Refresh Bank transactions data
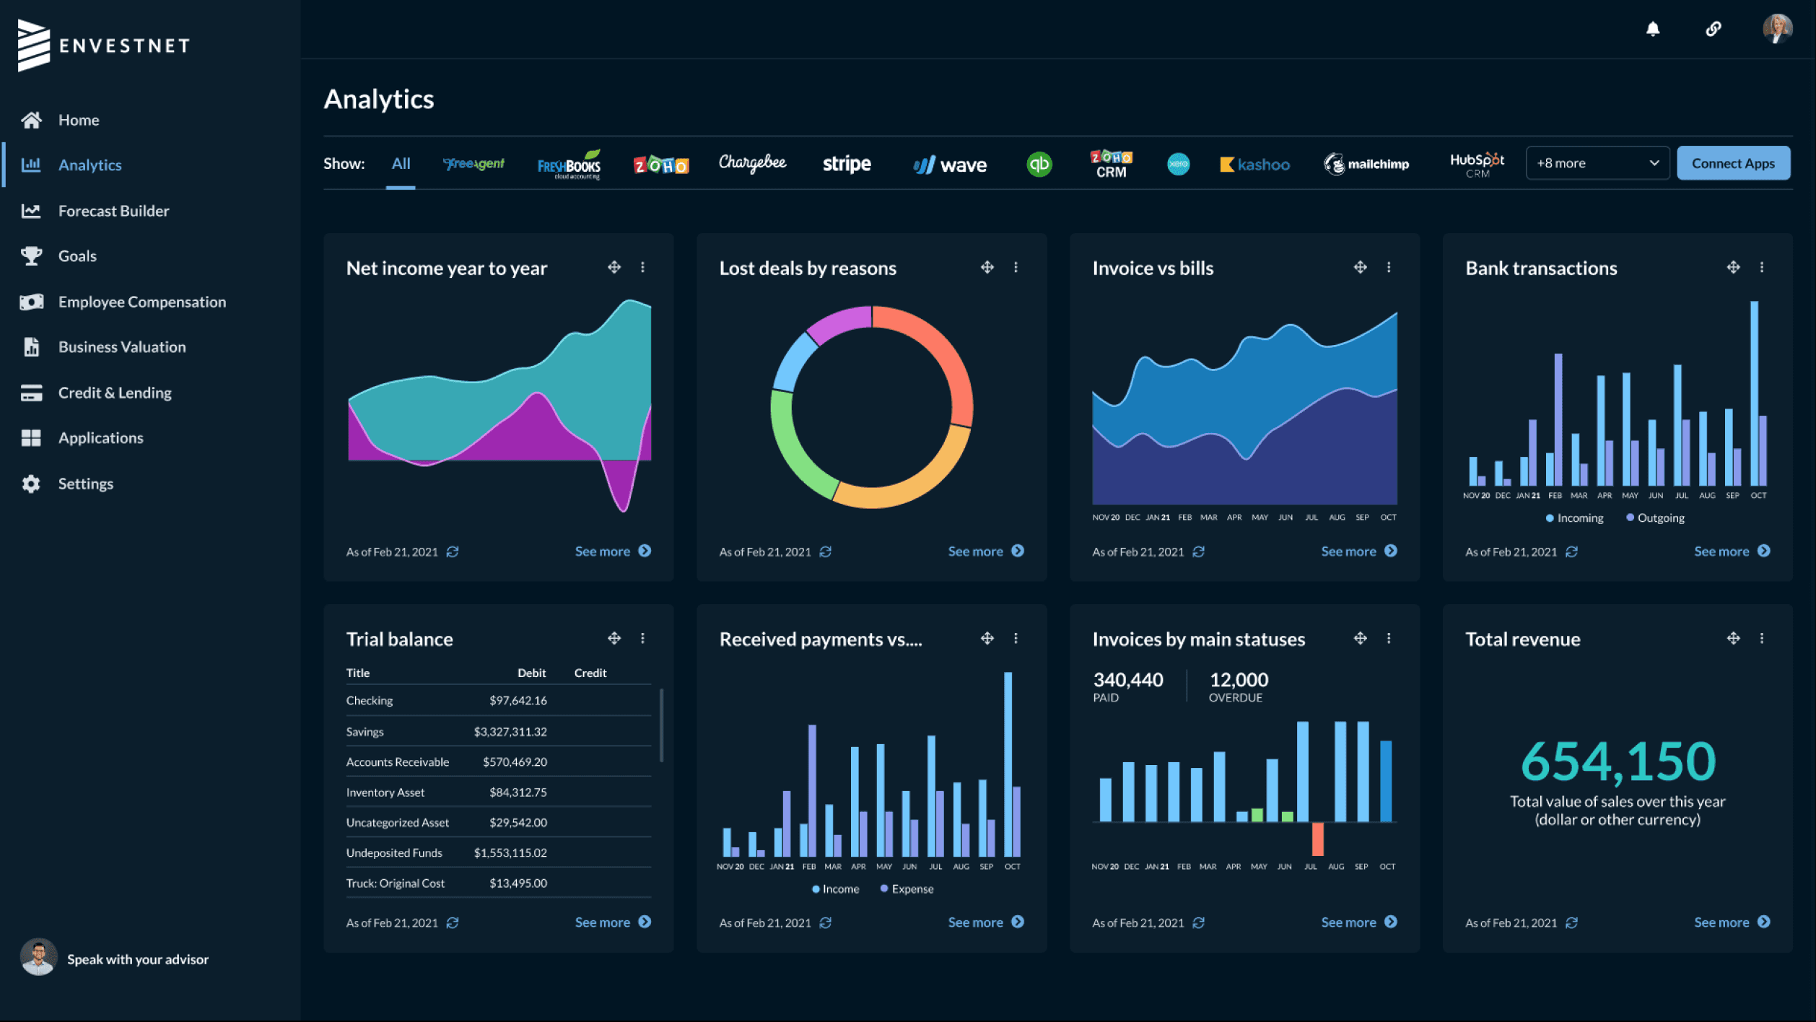Image resolution: width=1816 pixels, height=1022 pixels. pyautogui.click(x=1572, y=551)
